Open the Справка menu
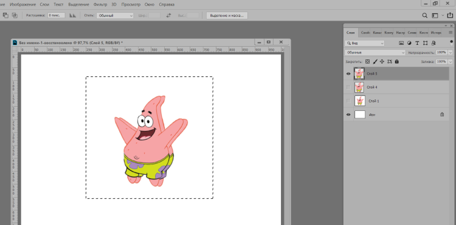This screenshot has width=456, height=225. tap(167, 5)
